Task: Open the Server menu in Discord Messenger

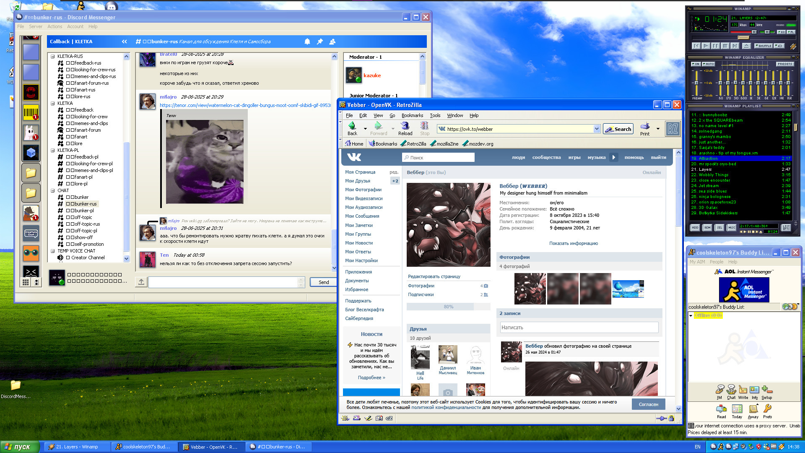Action: pyautogui.click(x=36, y=26)
